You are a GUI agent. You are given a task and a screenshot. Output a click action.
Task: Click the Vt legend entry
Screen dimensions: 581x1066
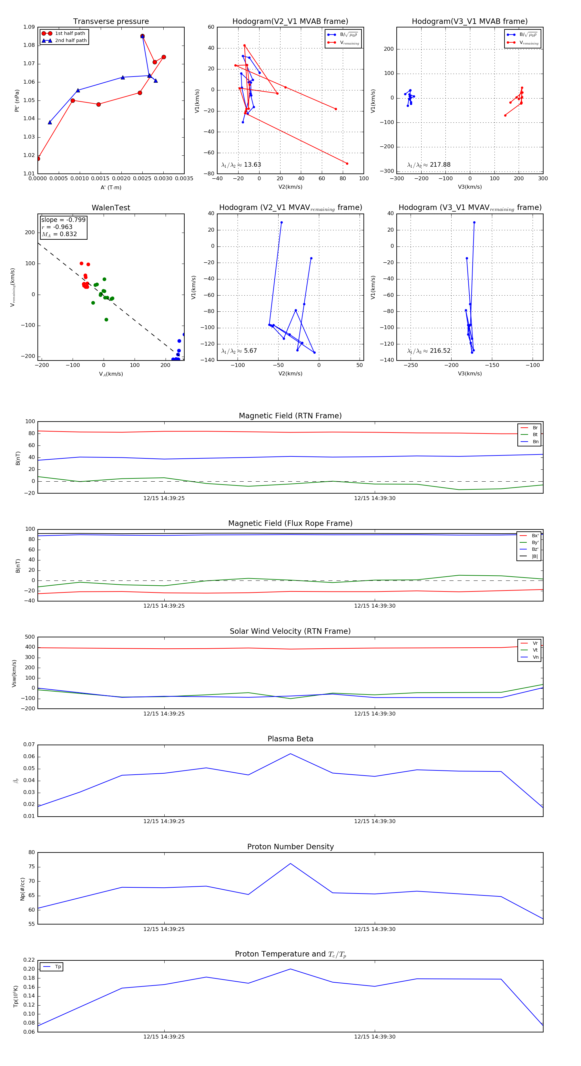529,650
